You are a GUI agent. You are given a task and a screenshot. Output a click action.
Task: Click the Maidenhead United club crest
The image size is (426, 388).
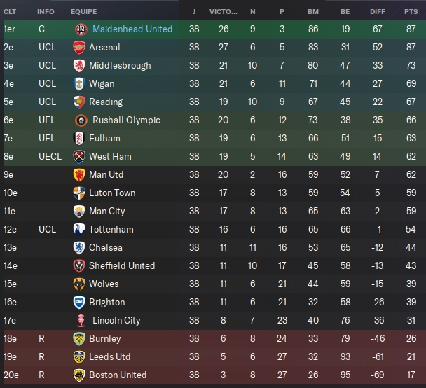(81, 29)
